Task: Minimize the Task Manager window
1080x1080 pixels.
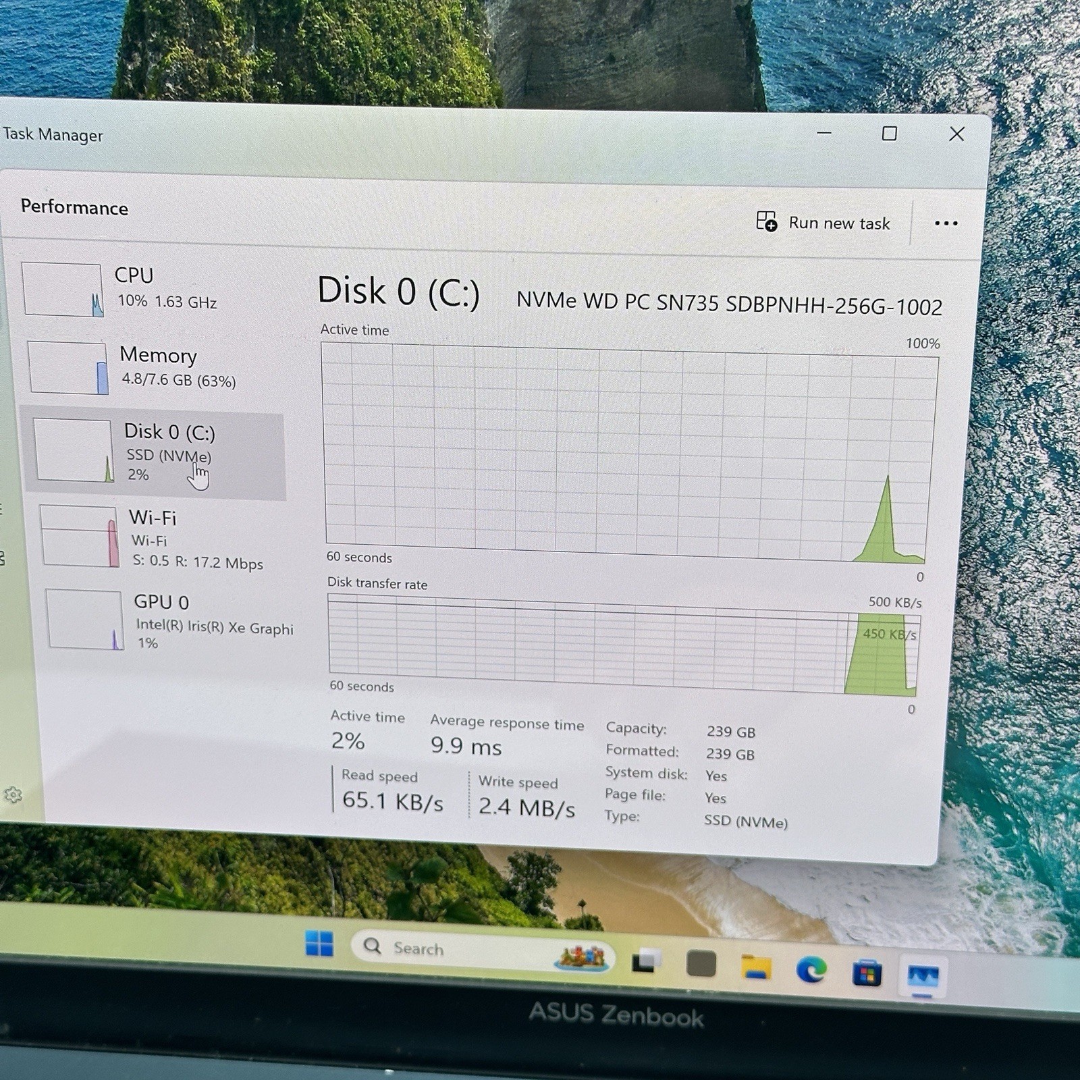Action: 823,133
